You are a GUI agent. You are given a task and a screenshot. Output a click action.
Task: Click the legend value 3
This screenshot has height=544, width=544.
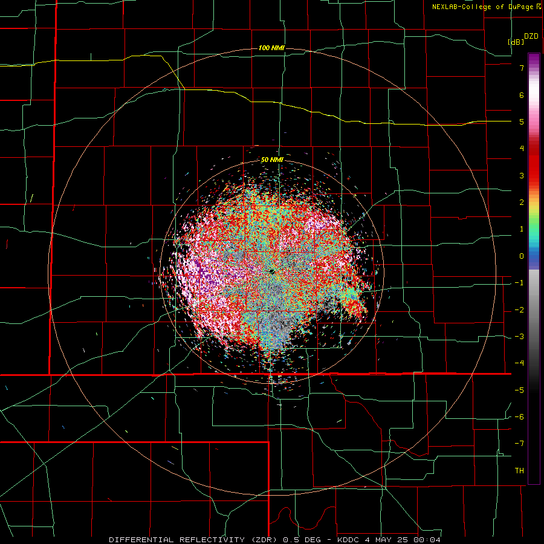click(x=522, y=175)
